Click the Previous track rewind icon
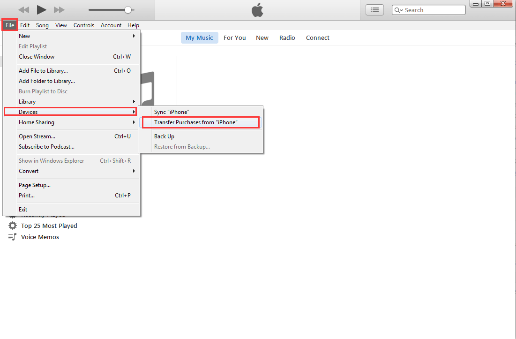This screenshot has height=339, width=516. click(24, 10)
